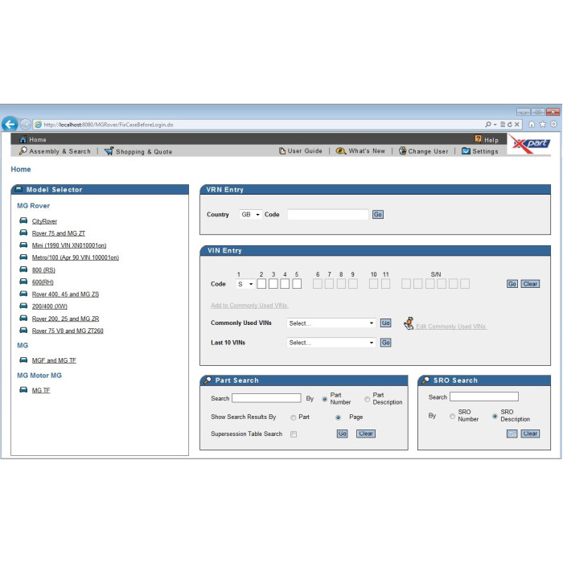Open the Shopping & Quote menu
The width and height of the screenshot is (563, 563).
[138, 151]
